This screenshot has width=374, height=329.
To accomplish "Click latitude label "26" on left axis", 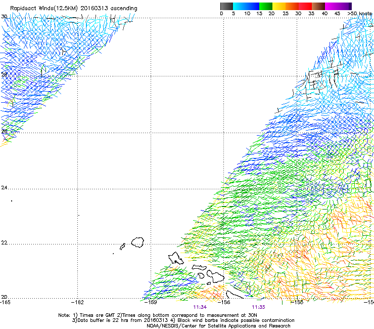I will pyautogui.click(x=4, y=131).
